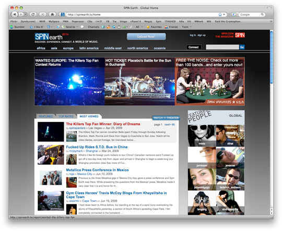Open Metallica Press Conference In Mexico article
Image resolution: width=282 pixels, height=231 pixels.
(x=97, y=170)
